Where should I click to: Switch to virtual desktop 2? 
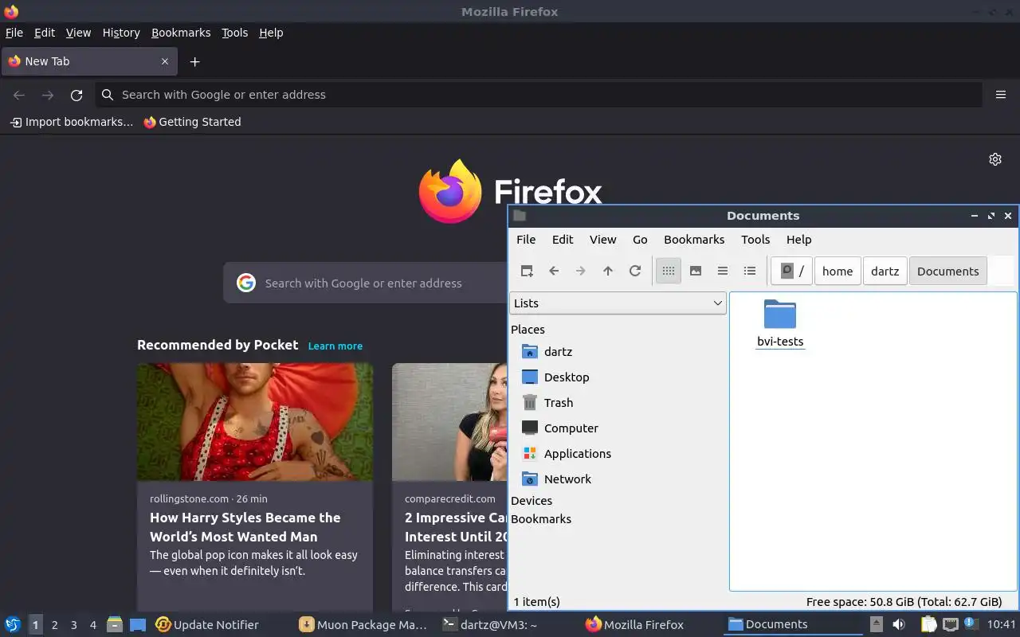click(x=55, y=625)
